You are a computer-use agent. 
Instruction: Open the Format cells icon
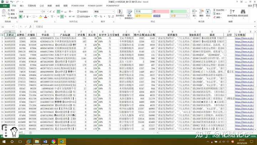[x=208, y=12]
